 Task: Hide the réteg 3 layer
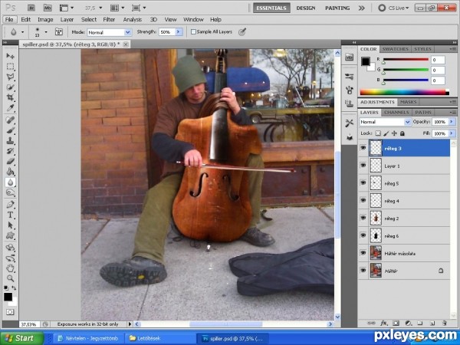[363, 148]
